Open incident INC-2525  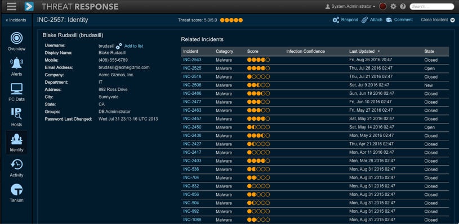coord(192,68)
